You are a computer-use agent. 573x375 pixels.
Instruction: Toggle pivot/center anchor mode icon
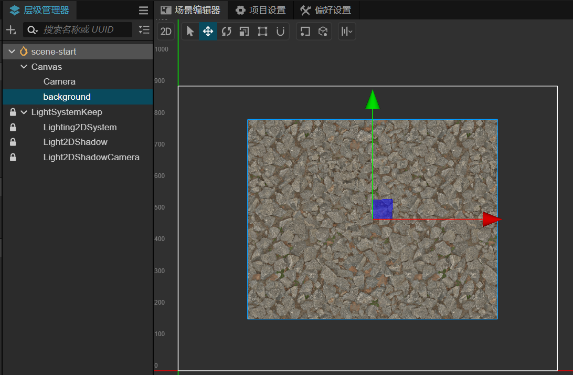click(305, 32)
